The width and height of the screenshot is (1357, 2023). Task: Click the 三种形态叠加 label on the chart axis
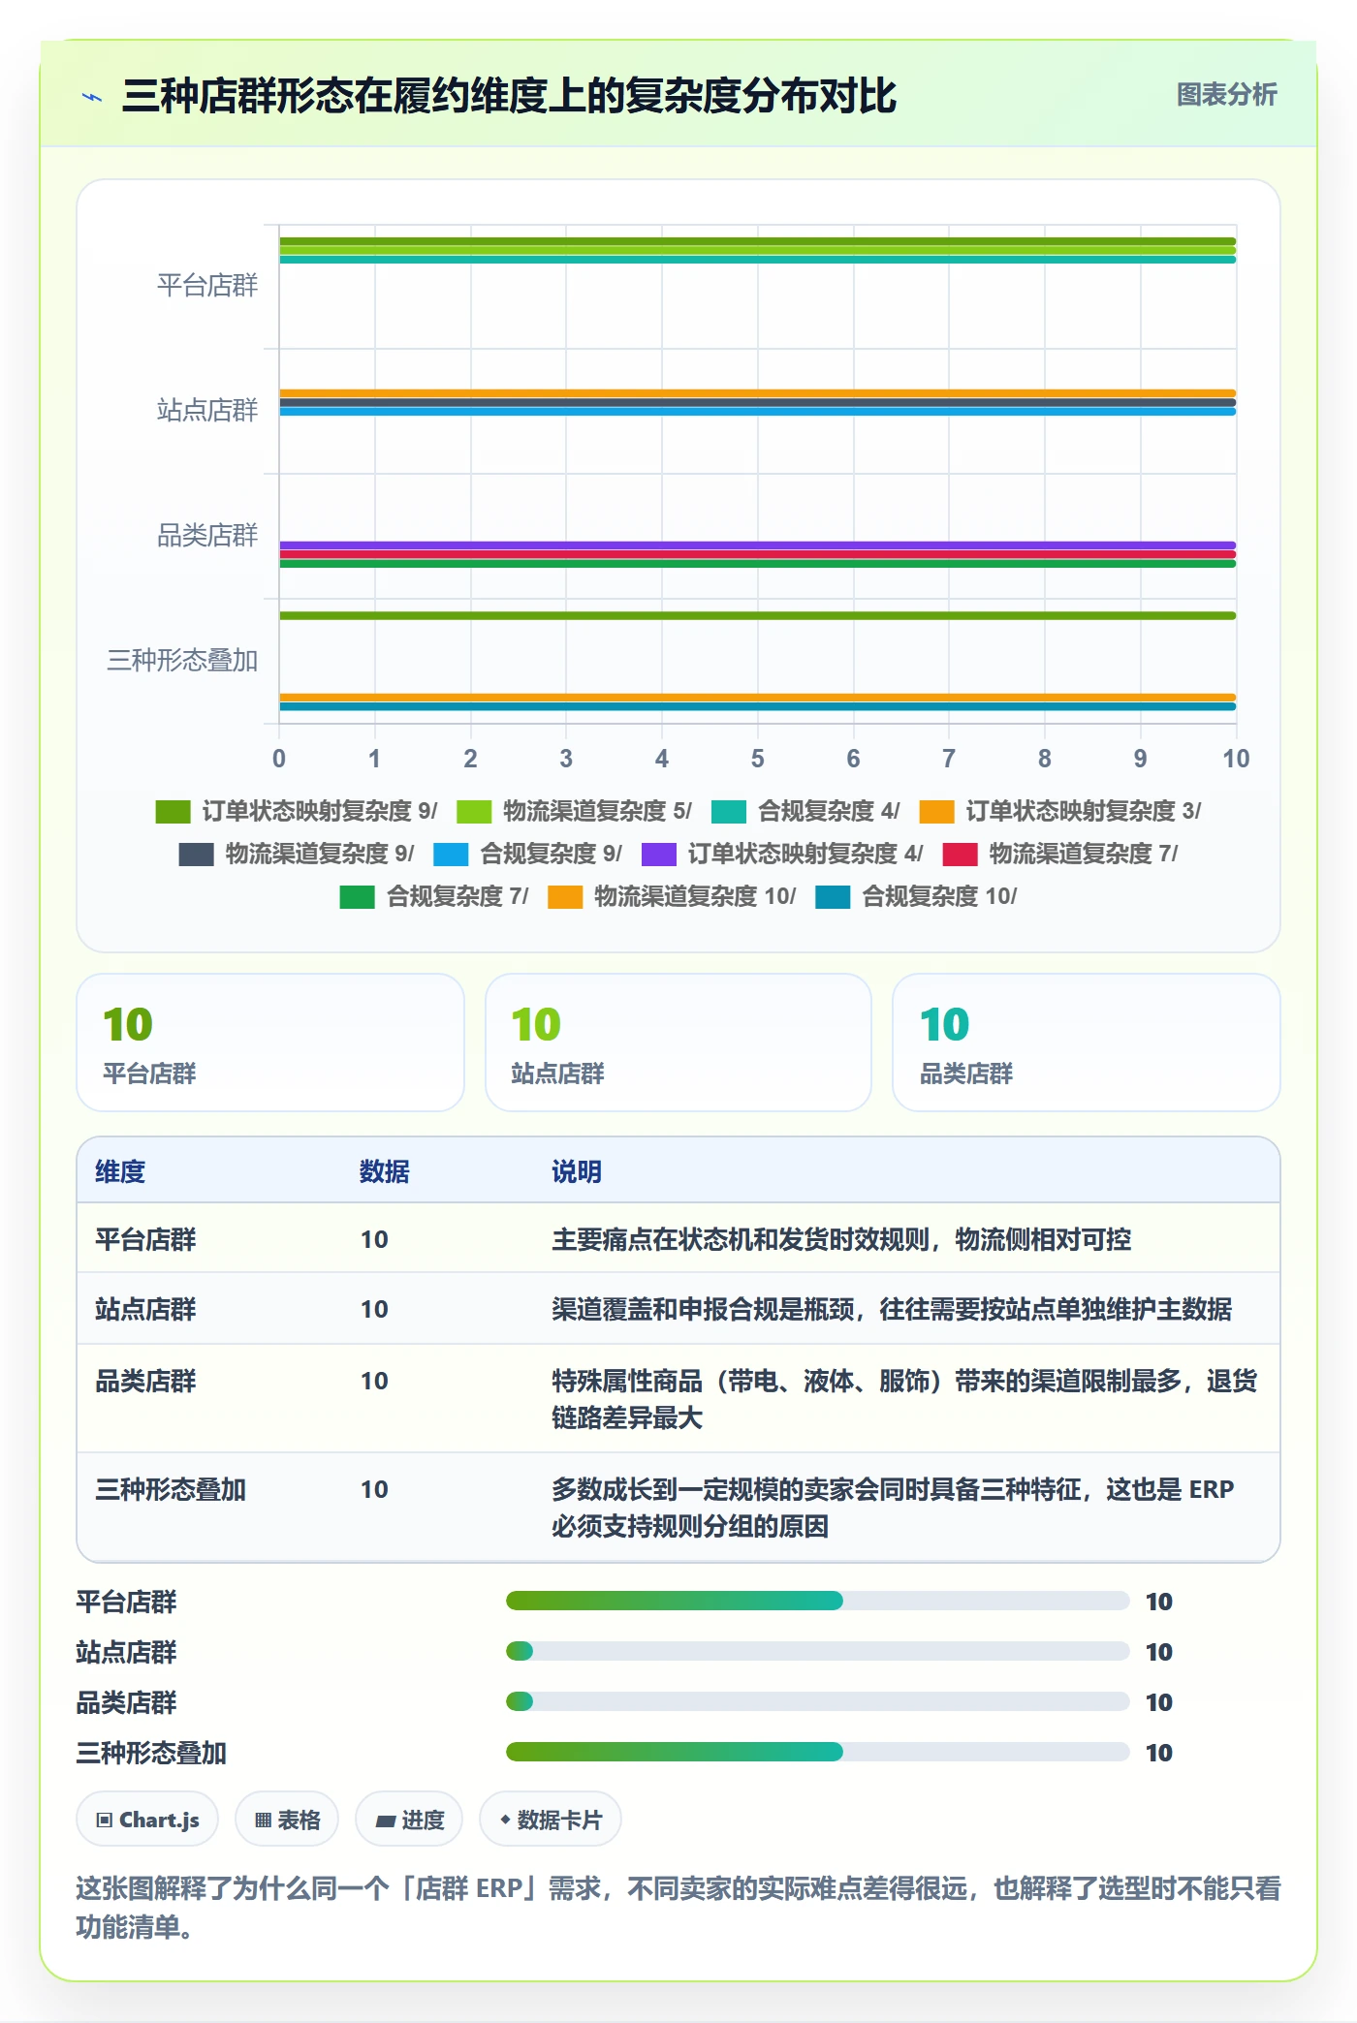[182, 660]
